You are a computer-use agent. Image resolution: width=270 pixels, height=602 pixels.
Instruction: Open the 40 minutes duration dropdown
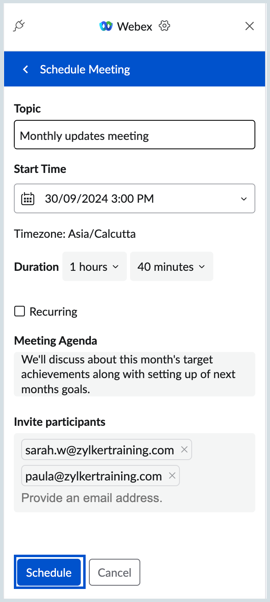[171, 267]
